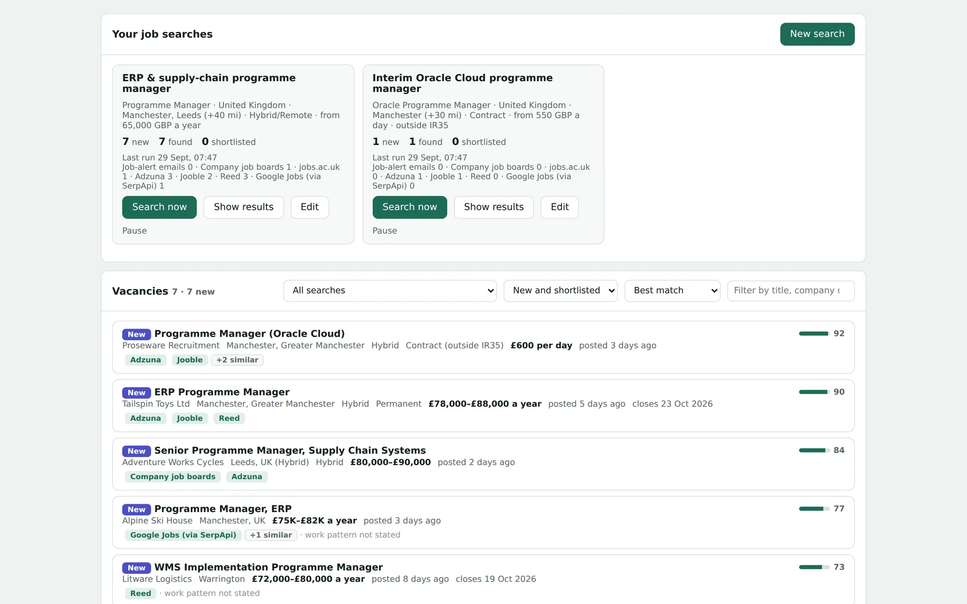Pause the Interim Oracle Cloud programme manager search
Screen dimensions: 967x604
pos(385,231)
